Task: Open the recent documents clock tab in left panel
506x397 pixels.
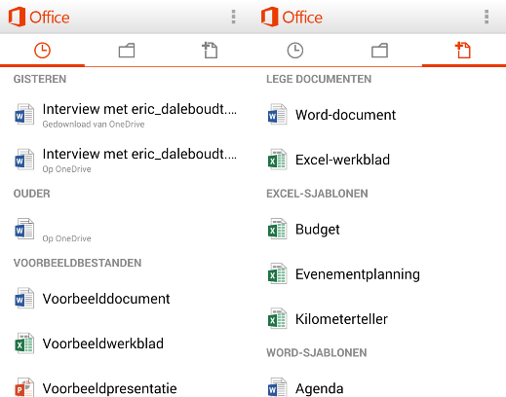Action: (42, 51)
